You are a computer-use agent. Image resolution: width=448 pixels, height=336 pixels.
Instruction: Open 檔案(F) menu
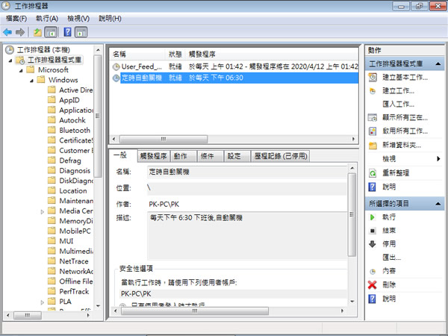[16, 19]
